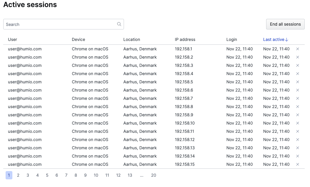The image size is (310, 187).
Task: Click the search magnifier icon
Action: pyautogui.click(x=119, y=24)
